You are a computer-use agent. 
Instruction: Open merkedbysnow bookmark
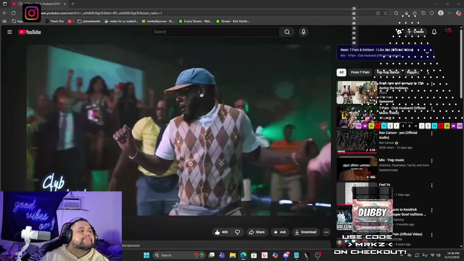[x=158, y=21]
